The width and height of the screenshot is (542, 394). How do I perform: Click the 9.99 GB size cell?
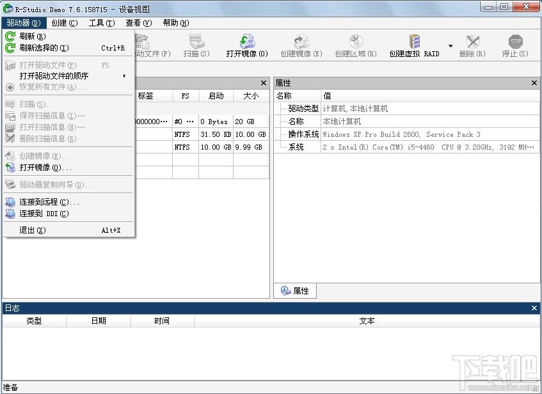251,147
